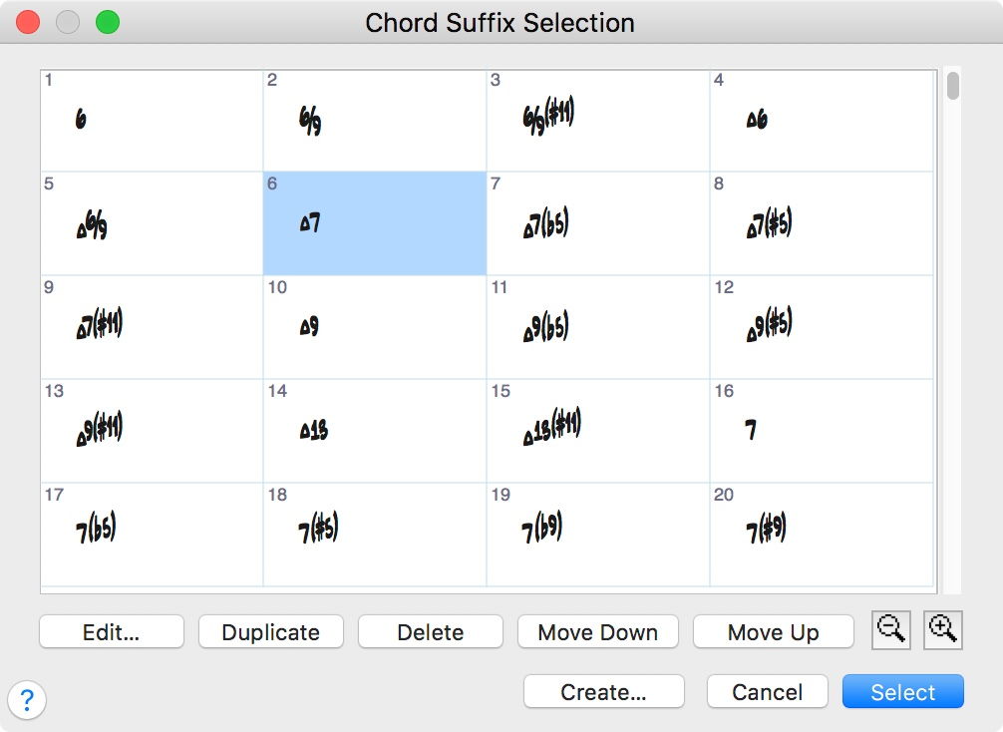Viewport: 1003px width, 732px height.
Task: Choose the 7(b9) suffix in slot 19
Action: (x=598, y=534)
